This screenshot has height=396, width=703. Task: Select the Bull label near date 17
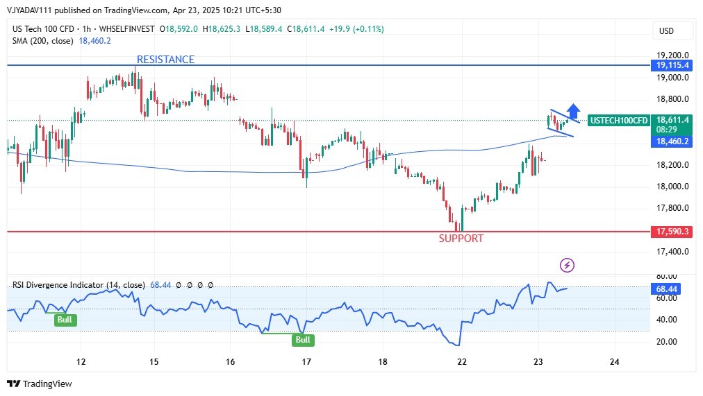pos(303,340)
